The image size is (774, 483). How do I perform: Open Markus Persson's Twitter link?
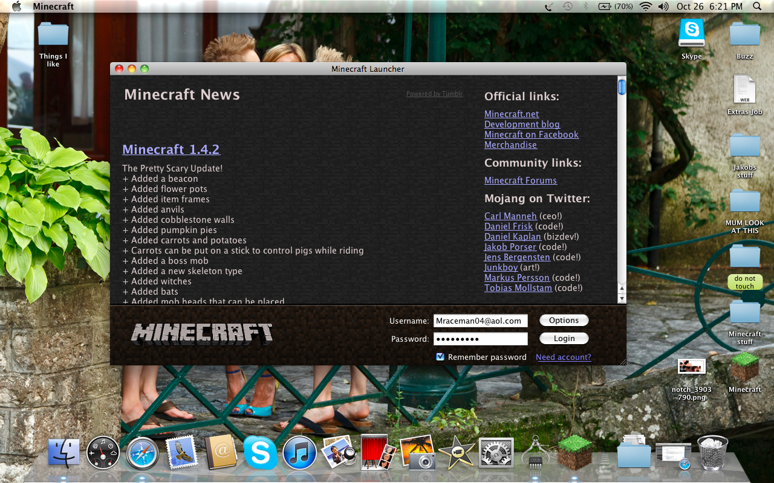click(517, 278)
